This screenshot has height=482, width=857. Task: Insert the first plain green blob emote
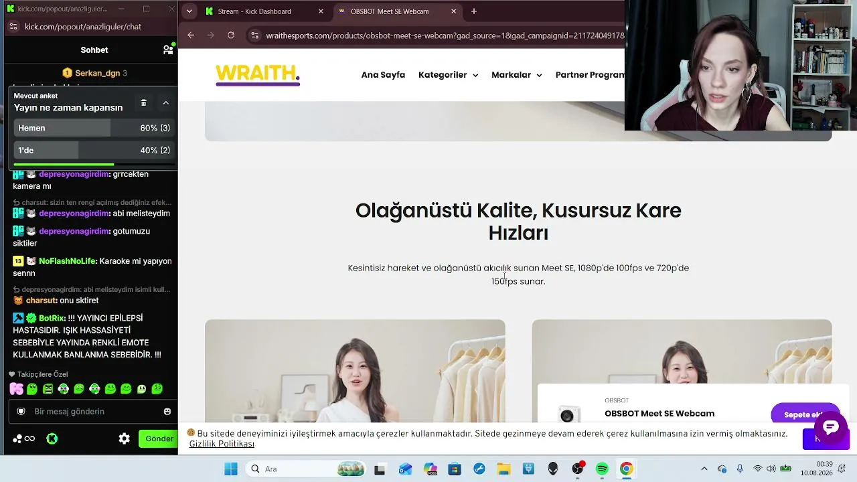pos(32,388)
